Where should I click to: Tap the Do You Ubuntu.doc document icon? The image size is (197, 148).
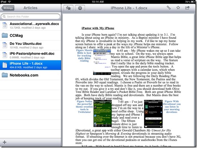pos(5,45)
